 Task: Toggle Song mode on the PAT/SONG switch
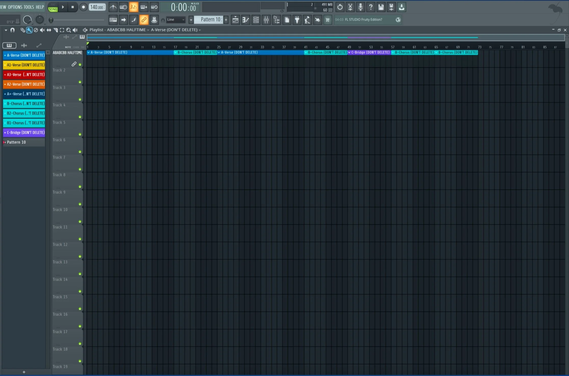point(53,9)
